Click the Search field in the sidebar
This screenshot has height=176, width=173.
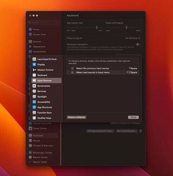point(44,22)
